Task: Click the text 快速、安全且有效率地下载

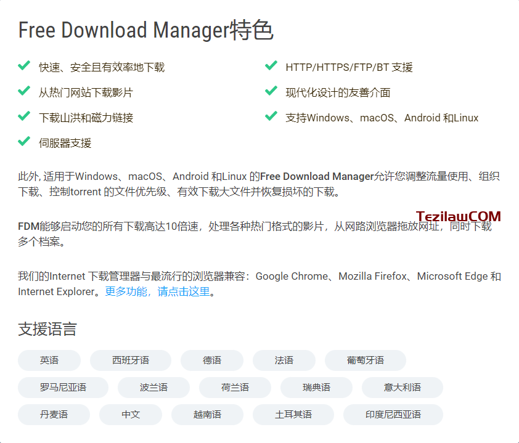Action: click(102, 68)
